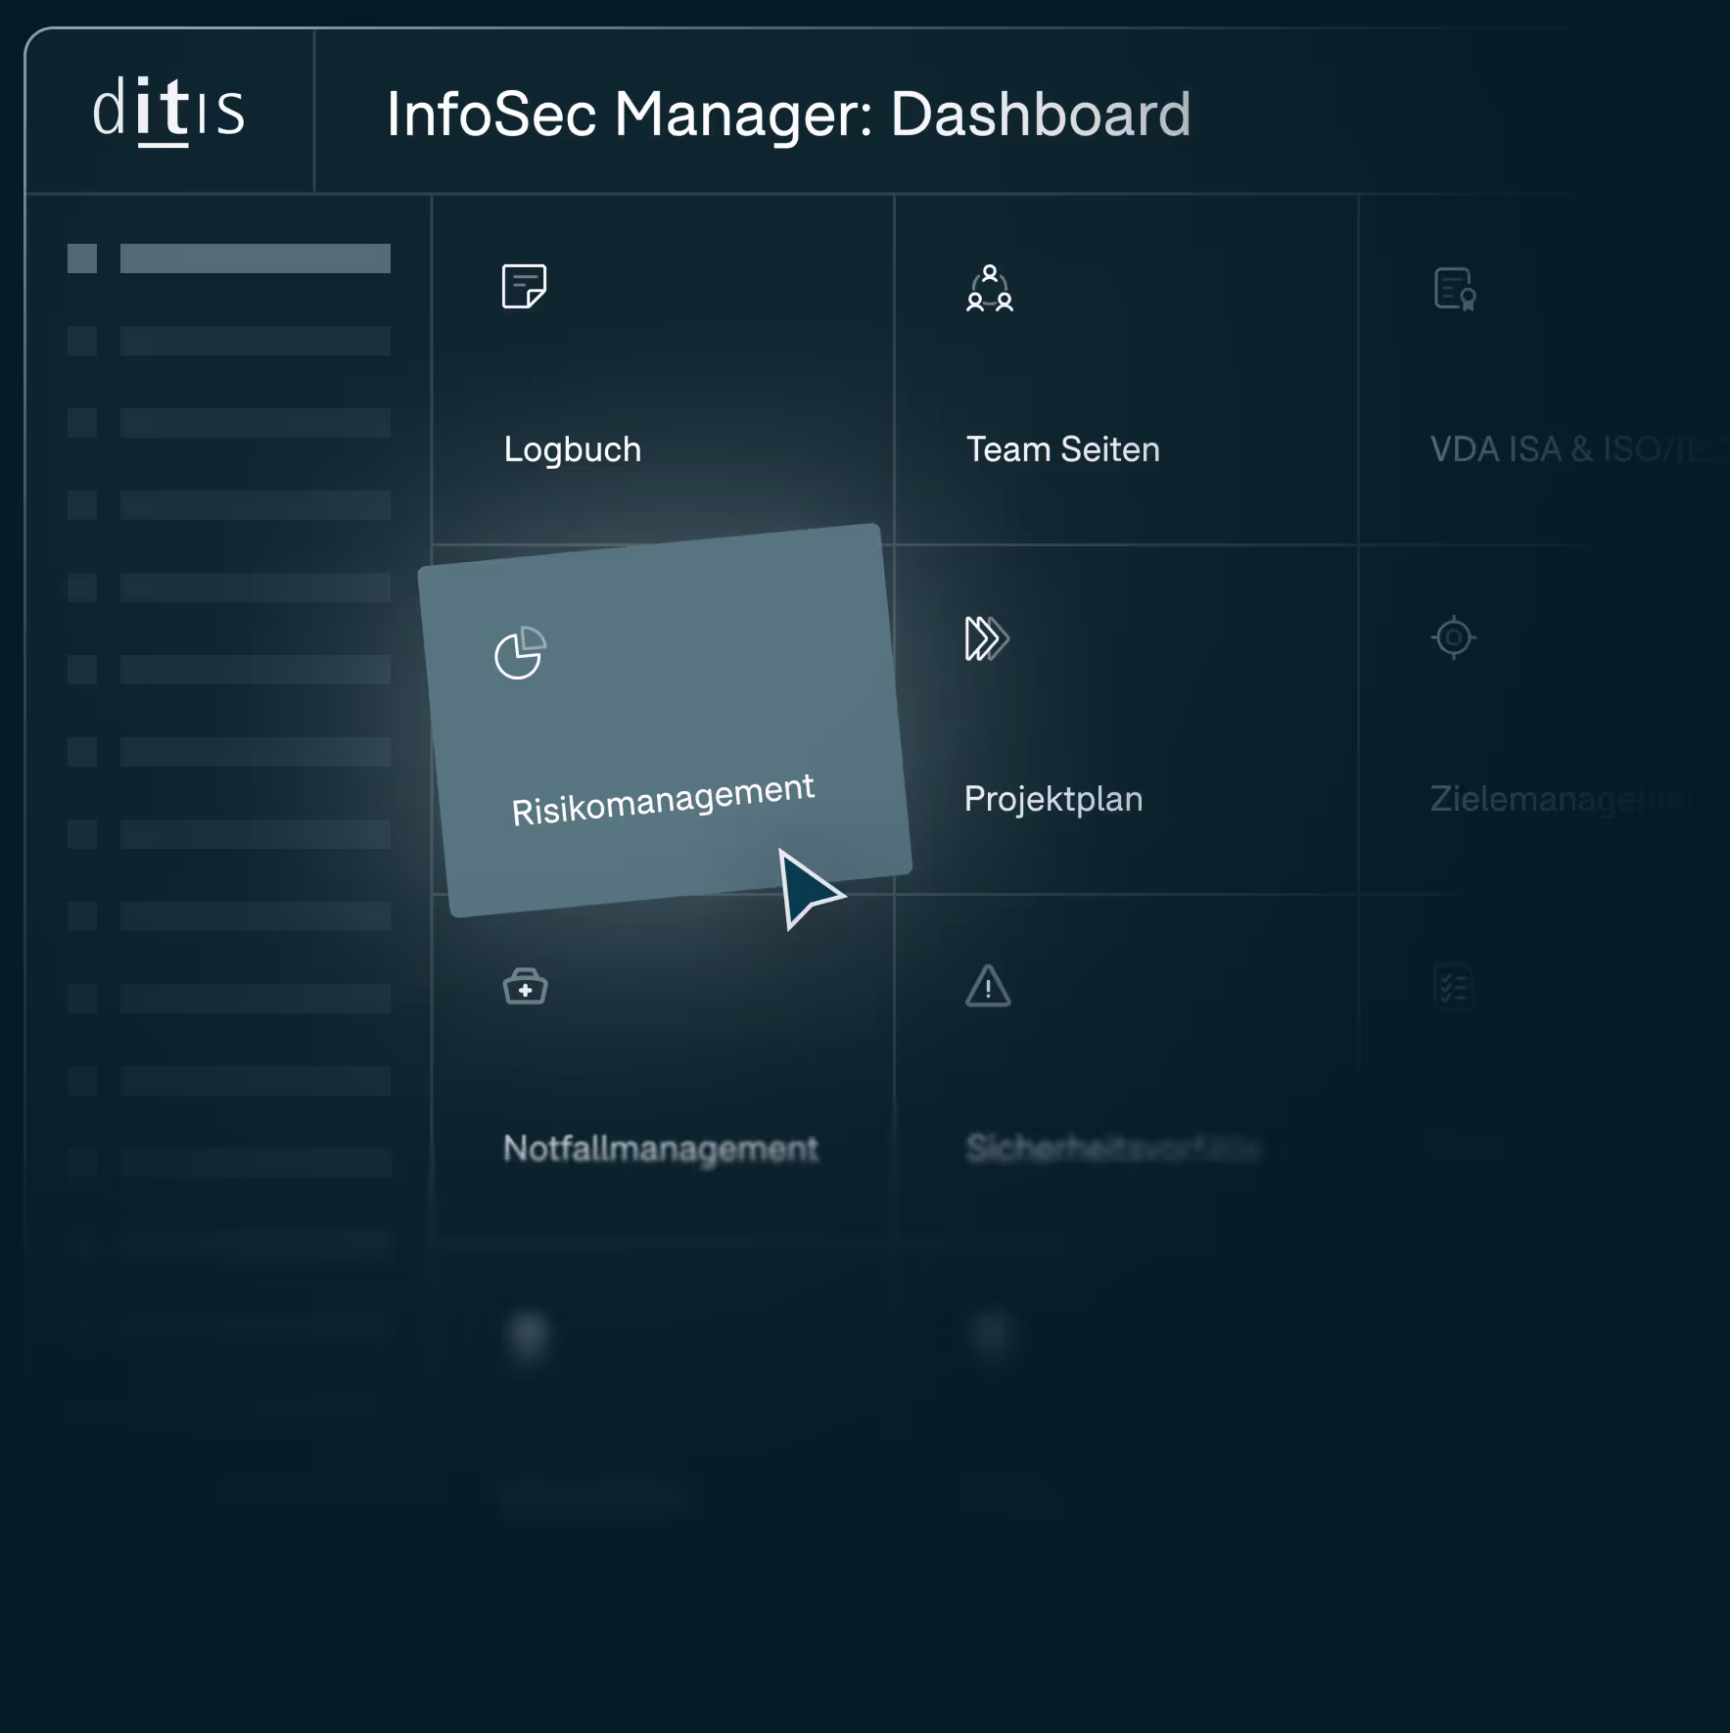This screenshot has height=1733, width=1730.
Task: Open the Risikomanagement tile label
Action: pyautogui.click(x=663, y=800)
